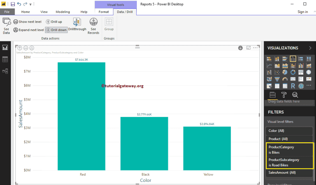Select the Card (123) visual
The height and width of the screenshot is (185, 316).
point(293,79)
